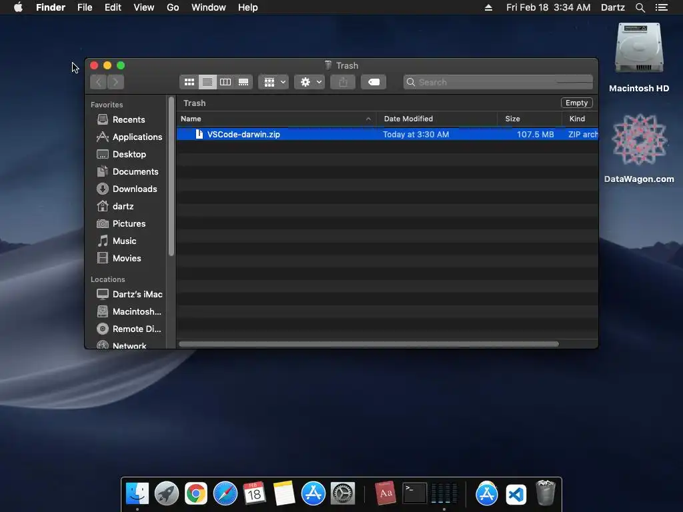This screenshot has height=512, width=683.
Task: Switch Finder to list view
Action: (x=207, y=82)
